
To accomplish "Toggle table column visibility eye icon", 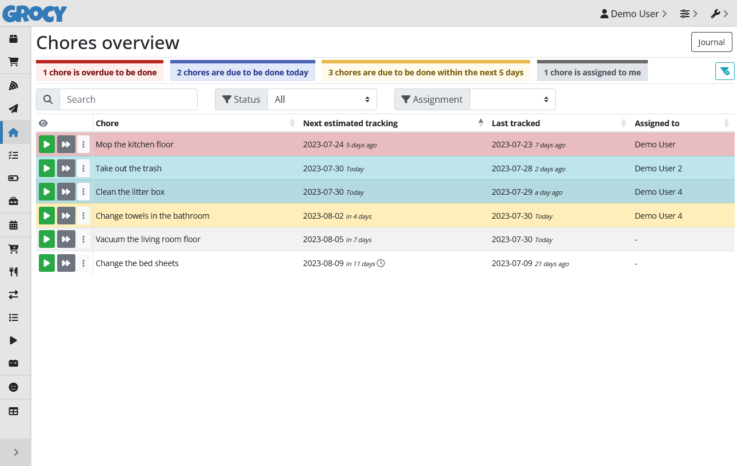I will coord(43,123).
